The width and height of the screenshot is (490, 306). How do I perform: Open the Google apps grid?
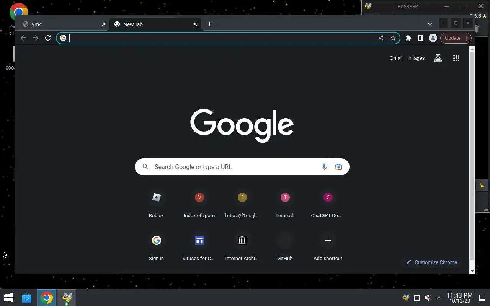coord(456,58)
